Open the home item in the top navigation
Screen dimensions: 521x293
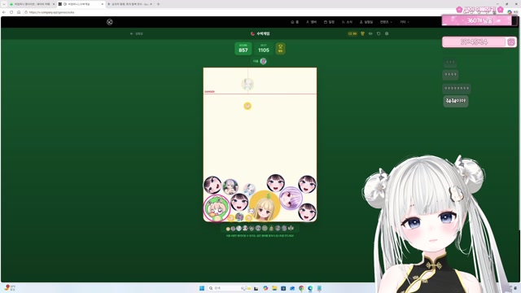[295, 22]
